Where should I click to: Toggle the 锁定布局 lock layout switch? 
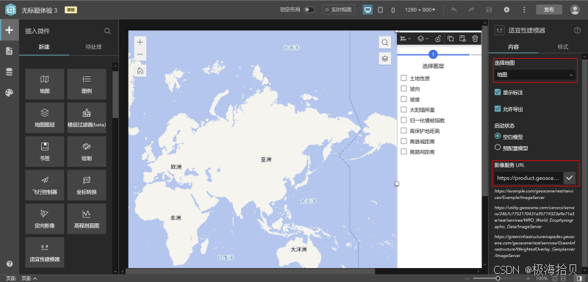click(x=309, y=10)
